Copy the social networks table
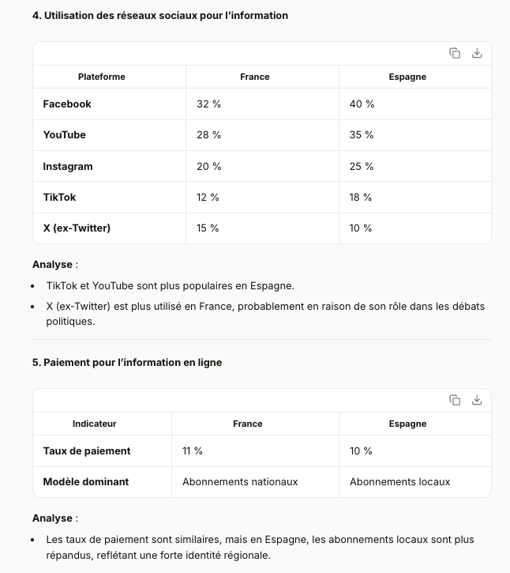This screenshot has width=510, height=573. coord(455,53)
